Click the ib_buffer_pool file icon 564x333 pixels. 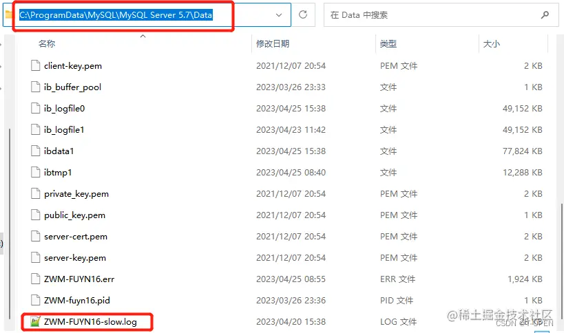pyautogui.click(x=35, y=87)
